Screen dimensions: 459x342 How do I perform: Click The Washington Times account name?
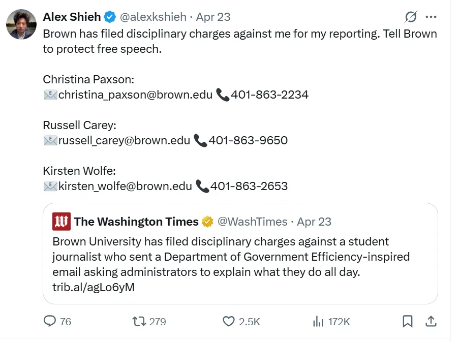click(x=136, y=222)
